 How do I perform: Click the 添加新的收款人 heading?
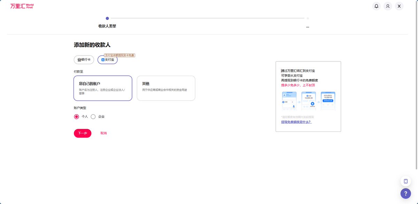(x=92, y=45)
